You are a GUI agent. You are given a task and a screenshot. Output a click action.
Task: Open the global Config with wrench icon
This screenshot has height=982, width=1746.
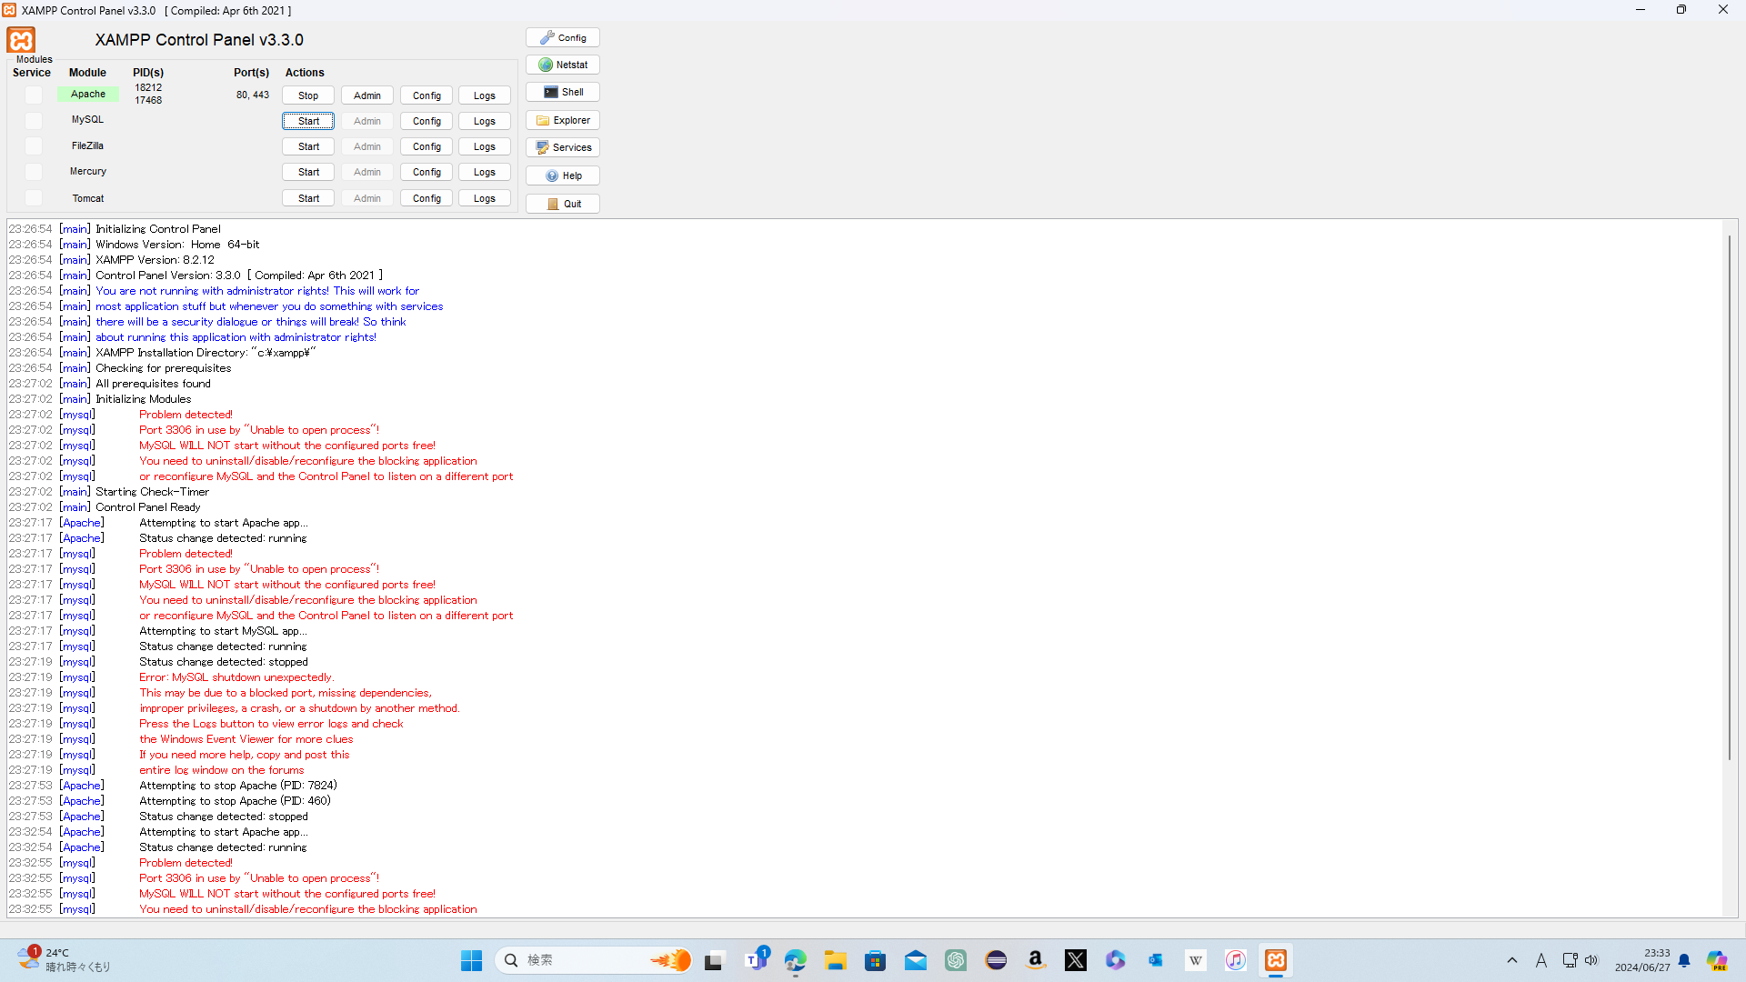(562, 37)
